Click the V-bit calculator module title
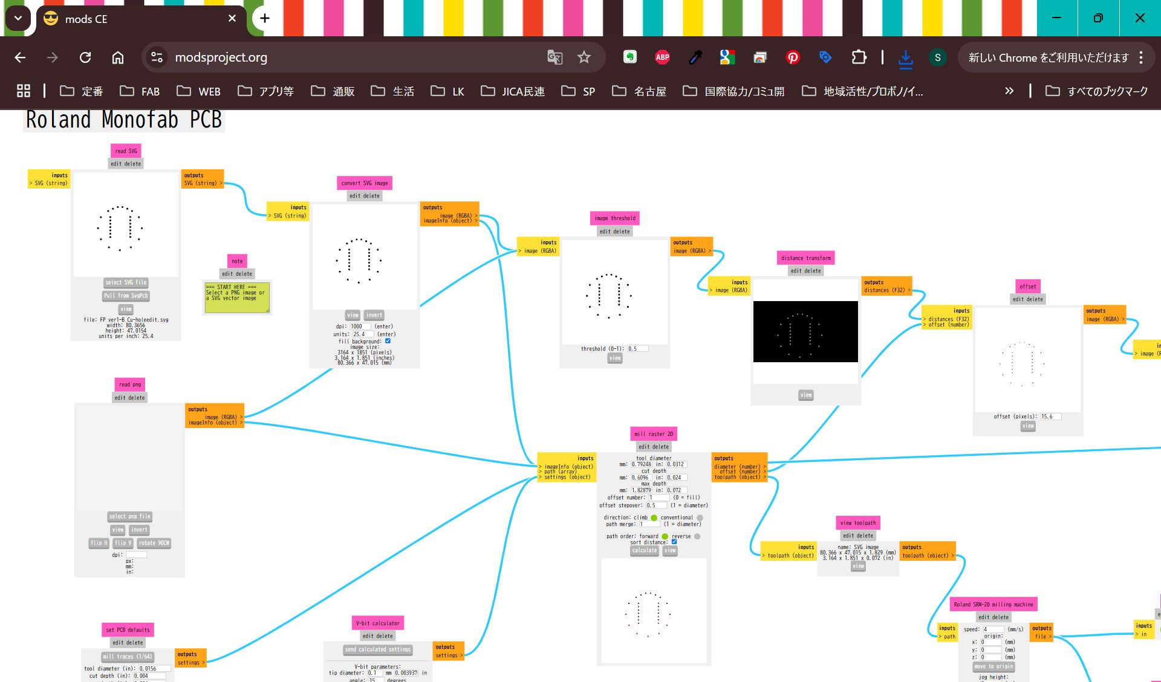Image resolution: width=1161 pixels, height=682 pixels. tap(378, 623)
